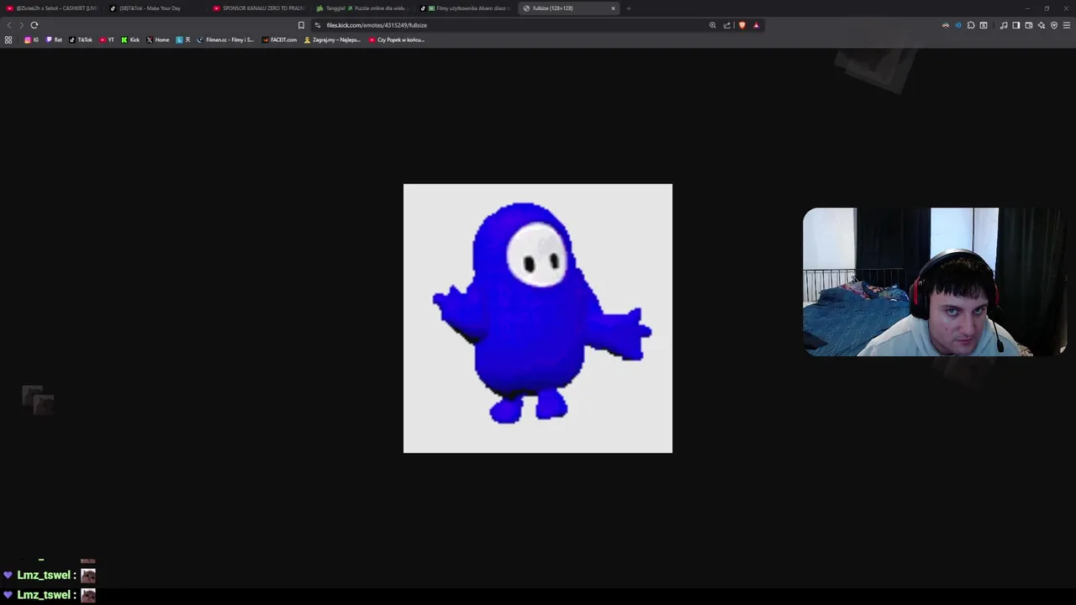This screenshot has width=1076, height=605.
Task: Open the Filman.cc bookmark
Action: coord(225,39)
